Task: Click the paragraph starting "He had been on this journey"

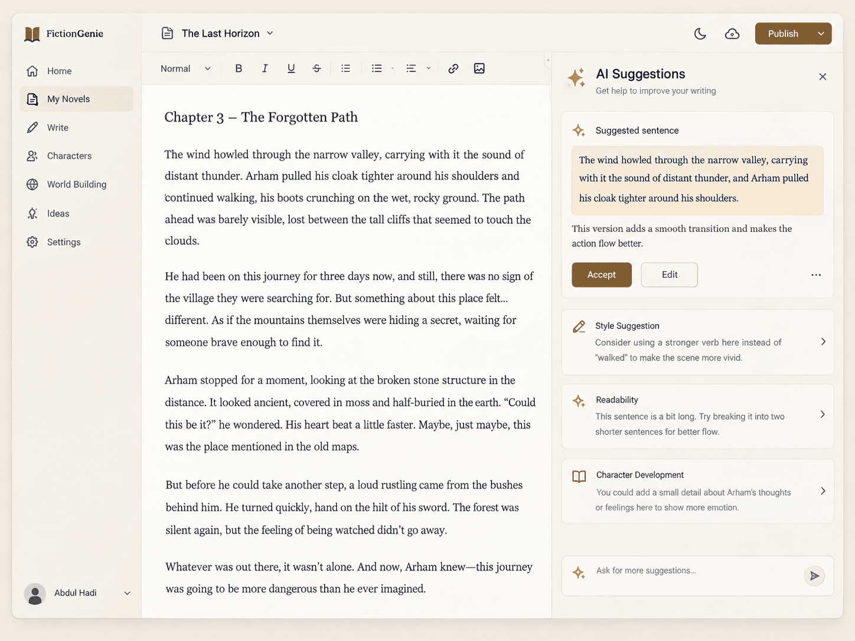Action: (350, 309)
